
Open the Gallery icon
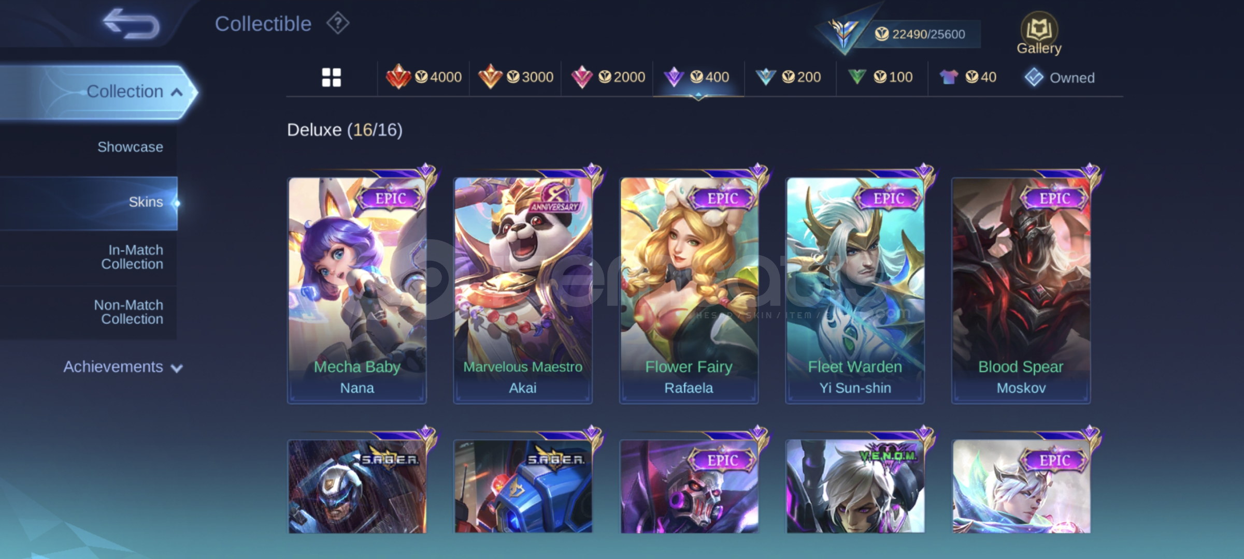pos(1039,33)
